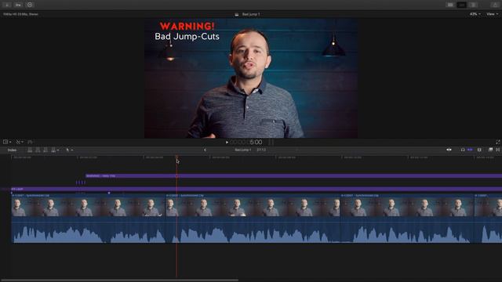Enter full-screen viewer playback
Screen dimensions: 502x282
(x=498, y=142)
